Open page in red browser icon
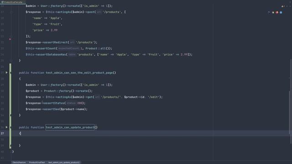This screenshot has width=292, height=164. coord(277,12)
